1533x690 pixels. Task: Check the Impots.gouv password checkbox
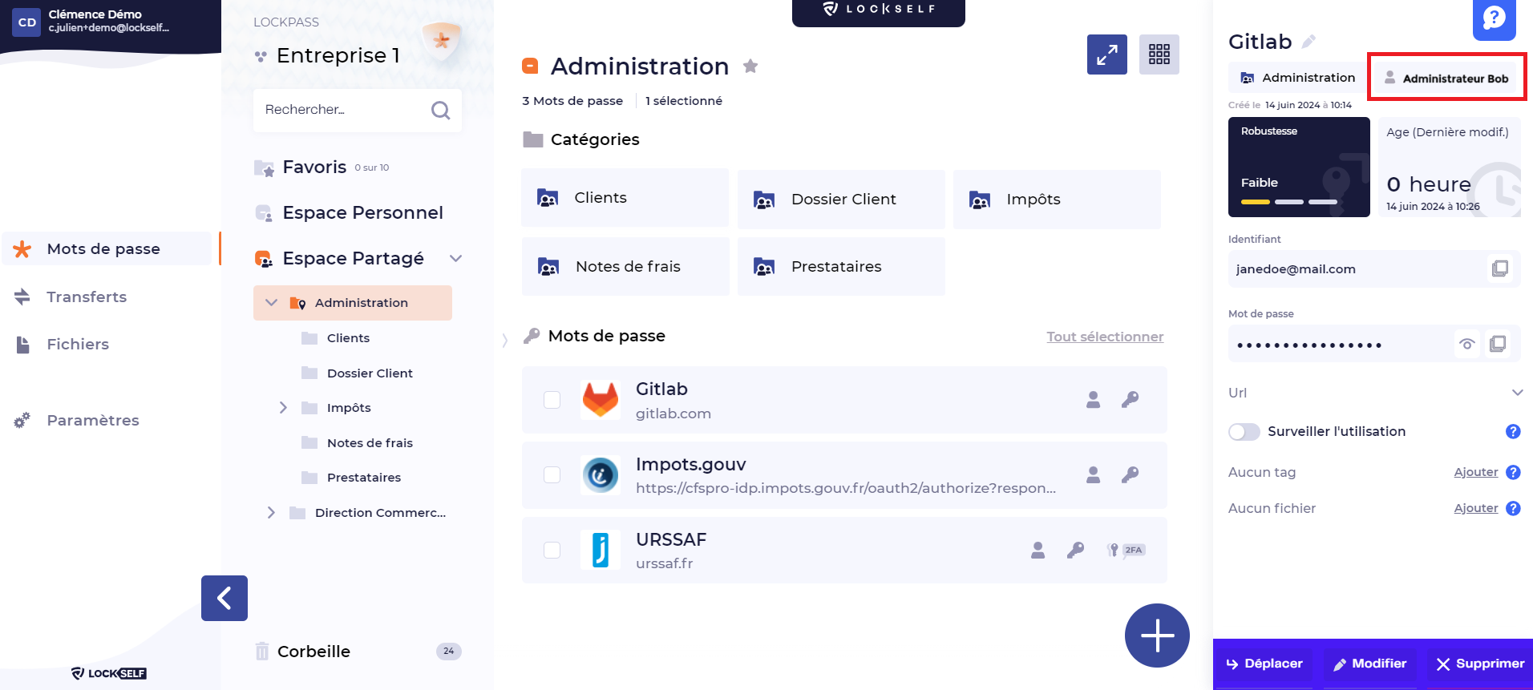552,474
